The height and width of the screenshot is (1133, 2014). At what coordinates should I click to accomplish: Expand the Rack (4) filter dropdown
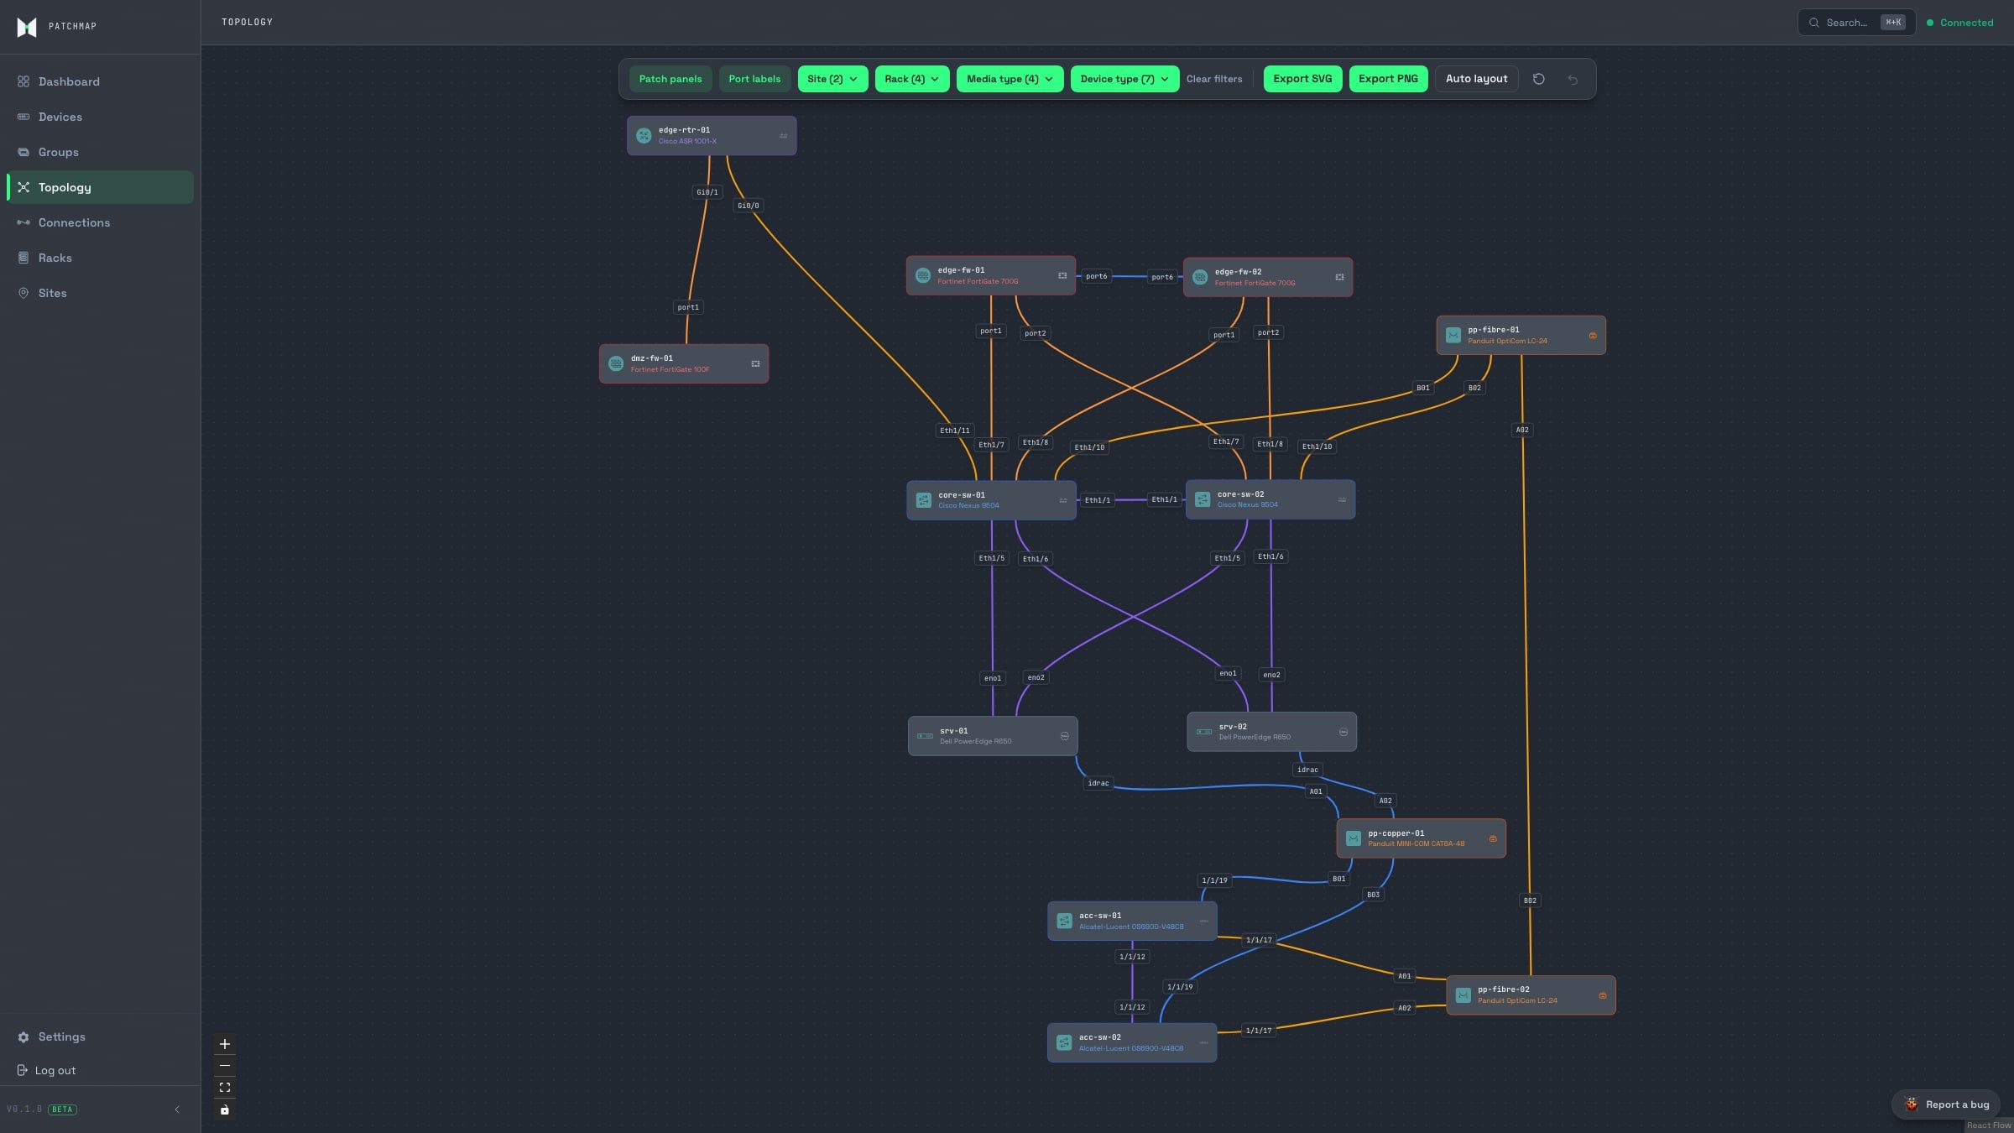912,79
